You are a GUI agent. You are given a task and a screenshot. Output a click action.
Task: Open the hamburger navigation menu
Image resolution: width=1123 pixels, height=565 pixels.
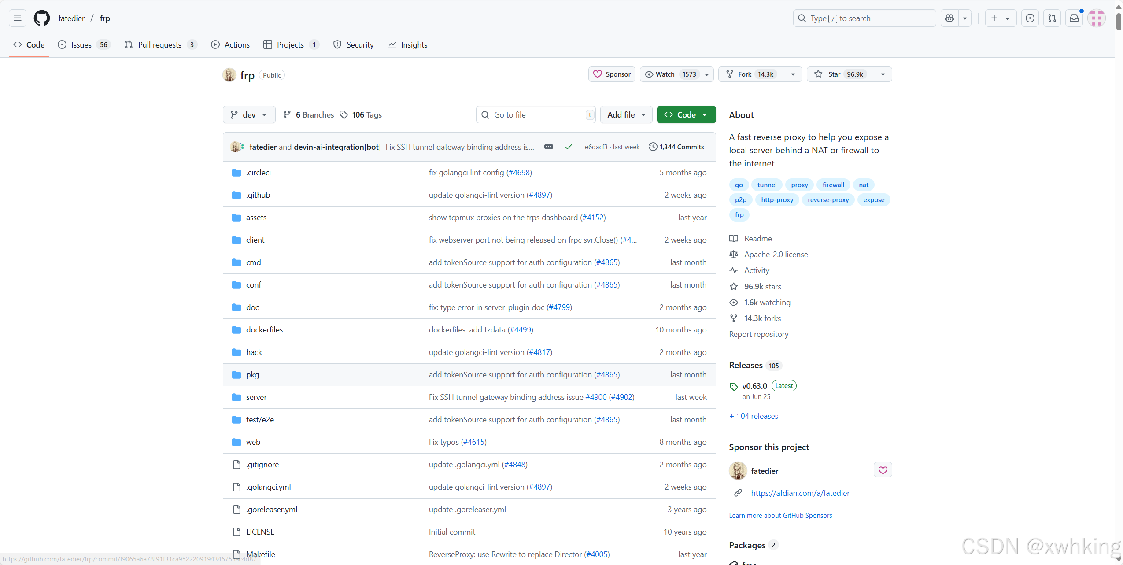pos(18,18)
